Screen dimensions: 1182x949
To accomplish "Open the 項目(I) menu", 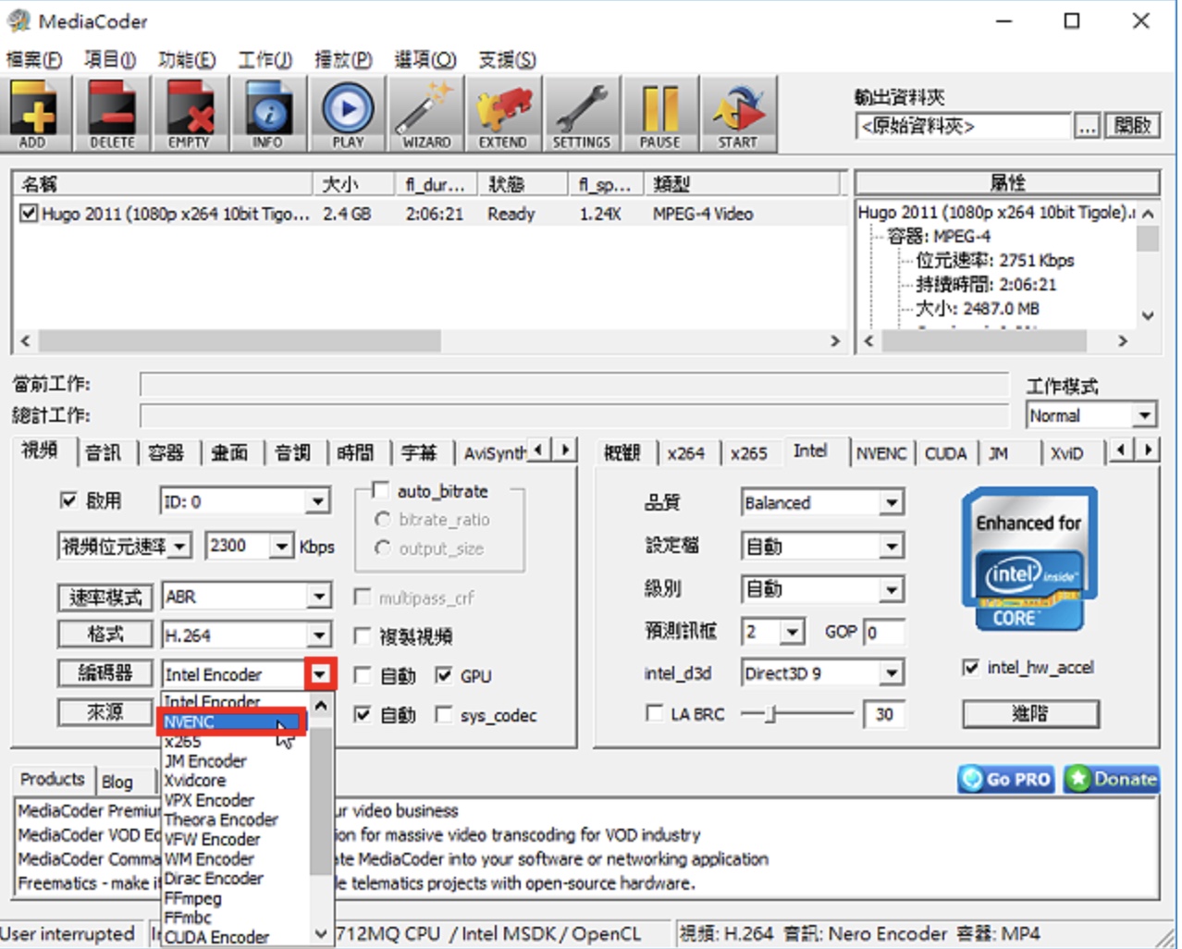I will pyautogui.click(x=110, y=60).
